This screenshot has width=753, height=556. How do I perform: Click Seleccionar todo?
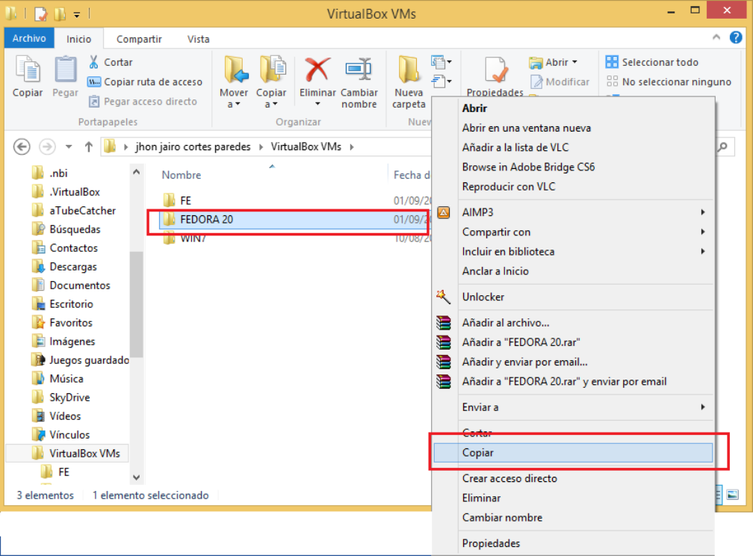tap(651, 62)
